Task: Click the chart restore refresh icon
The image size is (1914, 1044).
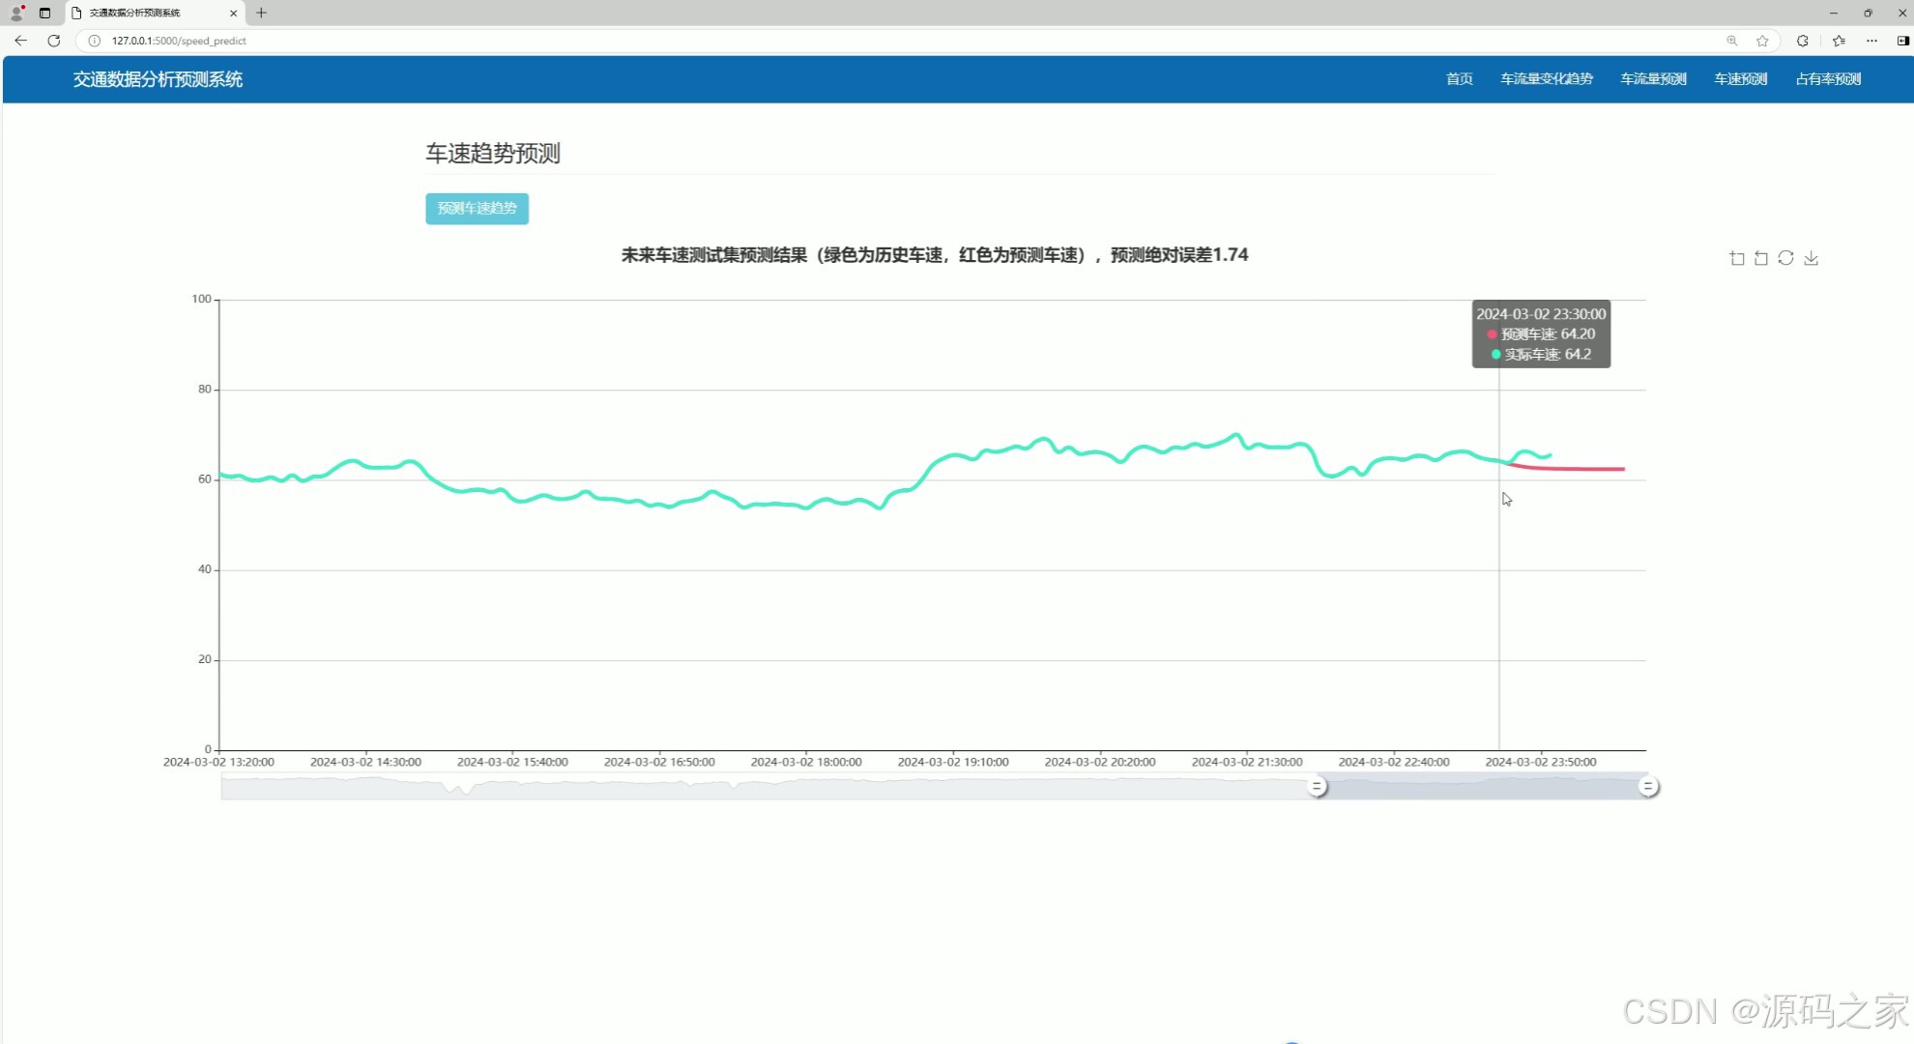Action: point(1785,258)
